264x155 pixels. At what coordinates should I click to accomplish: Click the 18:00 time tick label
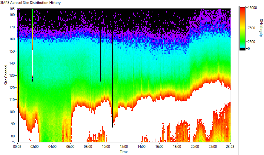[177, 147]
